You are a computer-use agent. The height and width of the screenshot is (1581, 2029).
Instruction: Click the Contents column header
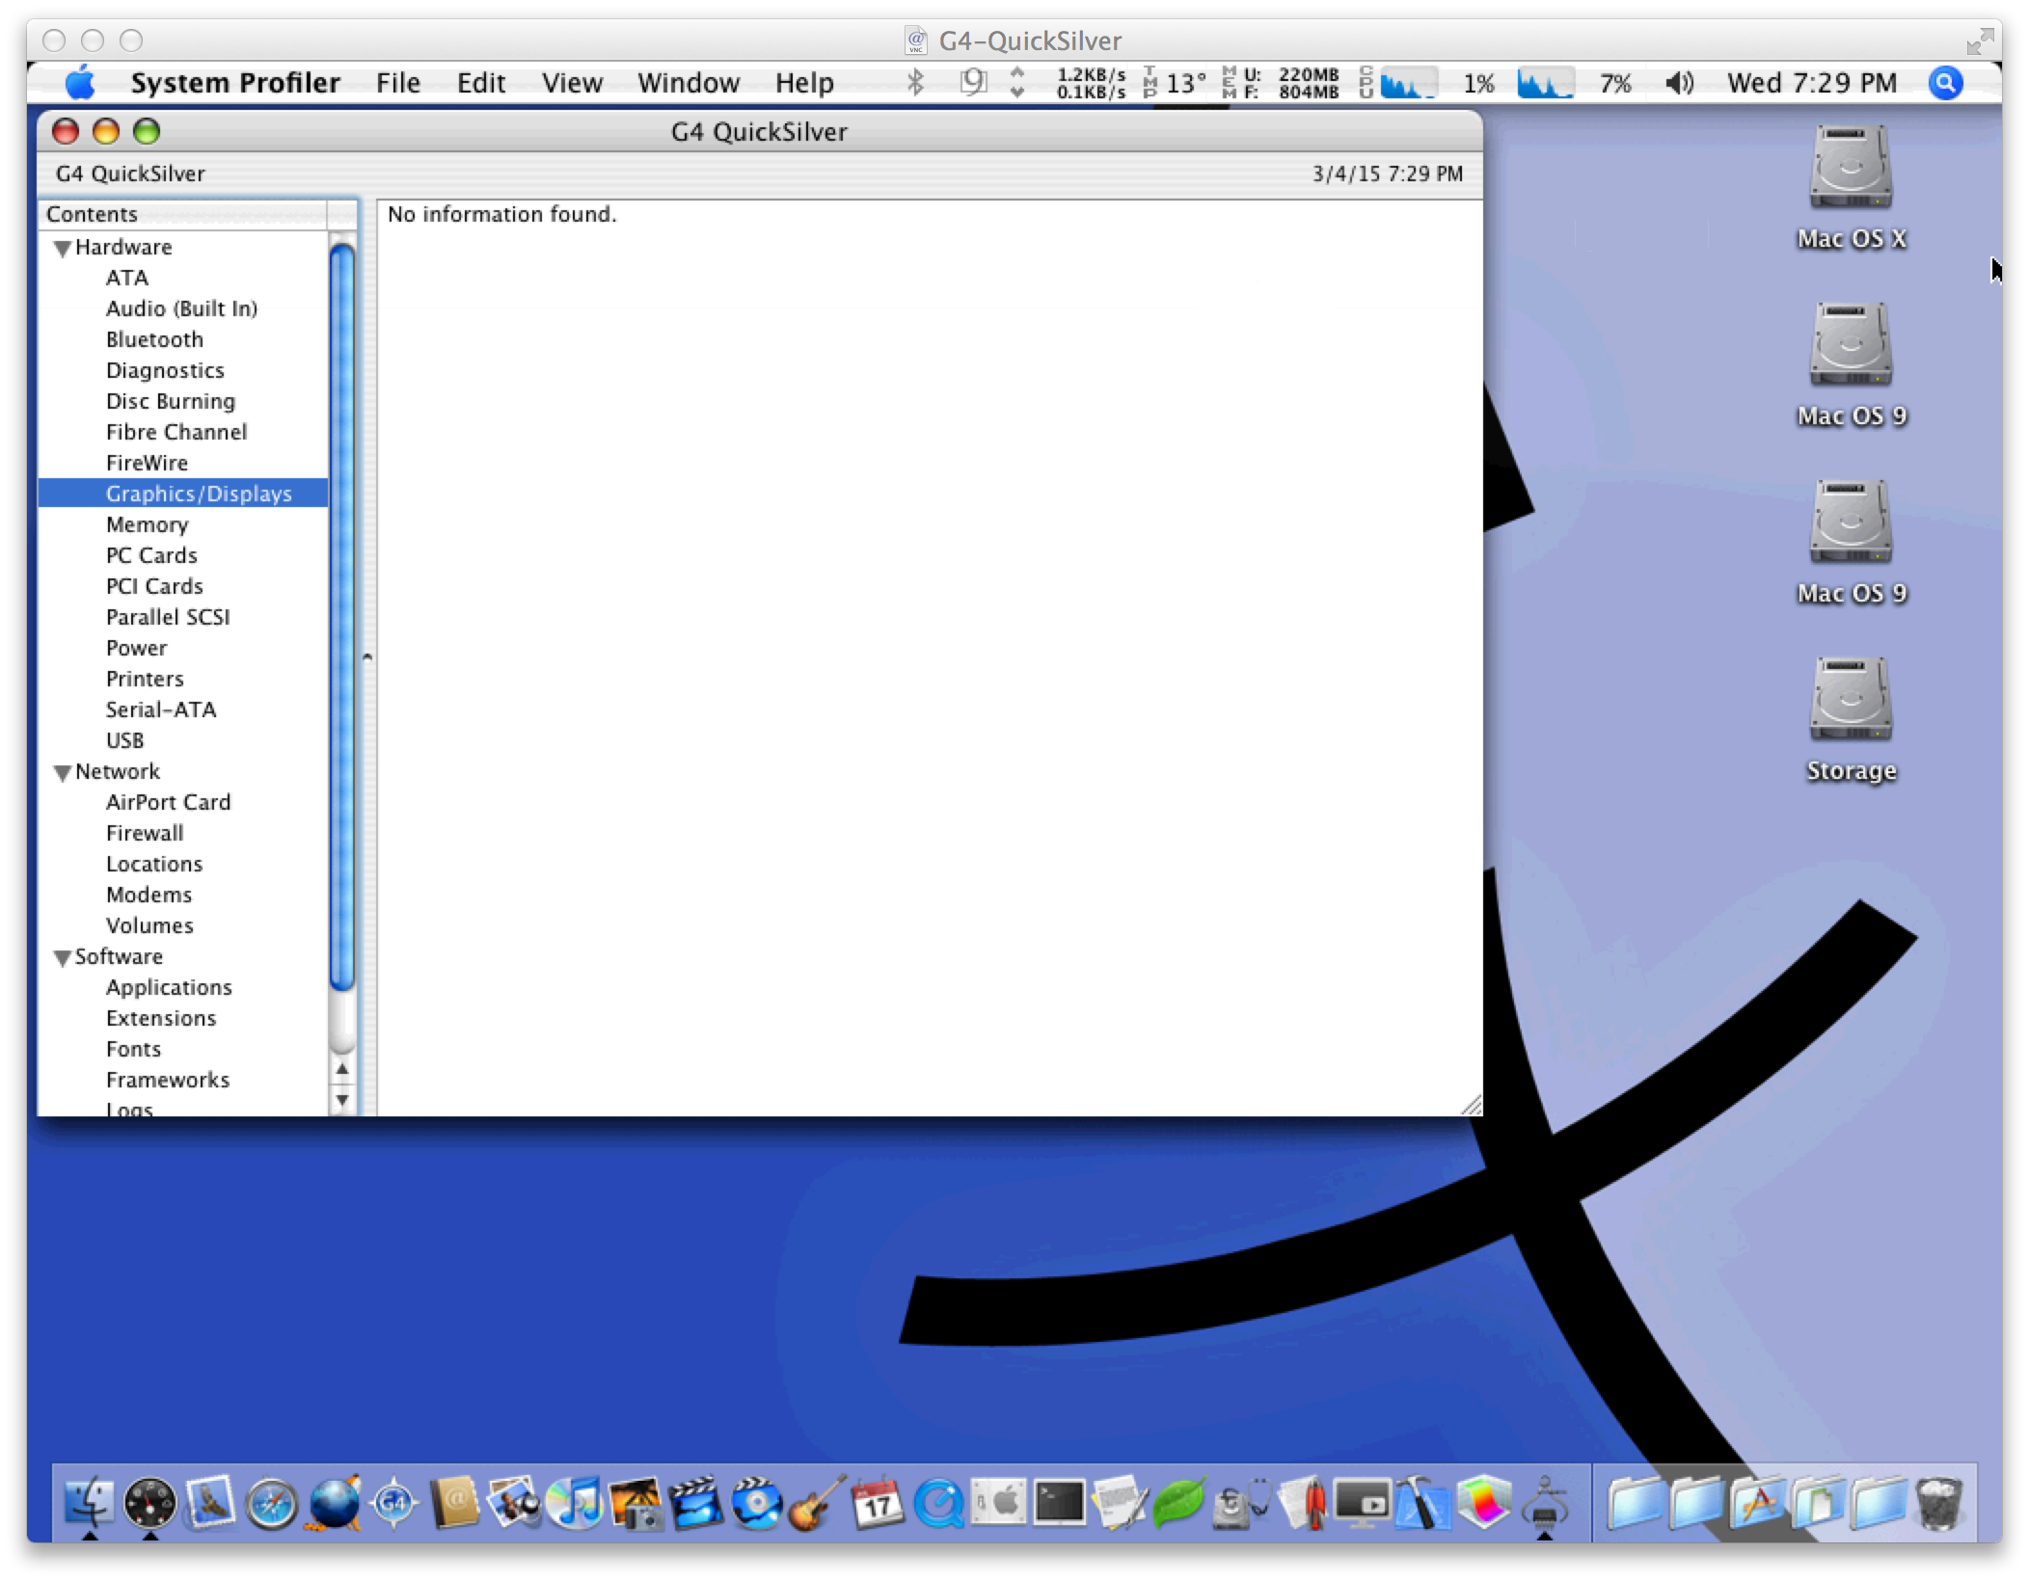[183, 214]
